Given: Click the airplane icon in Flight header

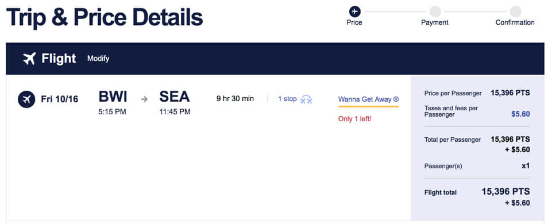Looking at the screenshot, I should [29, 59].
